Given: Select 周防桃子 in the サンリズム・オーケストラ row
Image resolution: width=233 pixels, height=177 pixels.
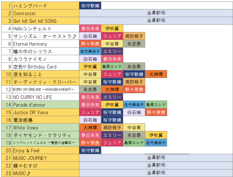Looking at the screenshot, I should click(134, 36).
